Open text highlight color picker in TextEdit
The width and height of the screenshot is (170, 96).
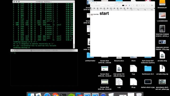click(126, 5)
